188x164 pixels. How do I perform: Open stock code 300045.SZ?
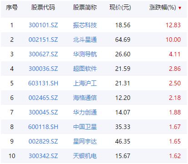tap(43, 112)
